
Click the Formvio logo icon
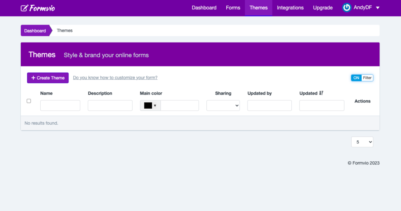click(x=24, y=8)
